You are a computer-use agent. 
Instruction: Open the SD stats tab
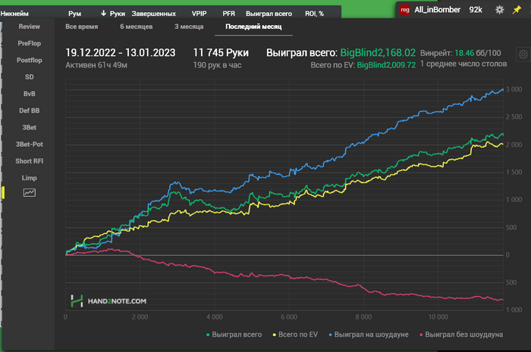click(30, 77)
